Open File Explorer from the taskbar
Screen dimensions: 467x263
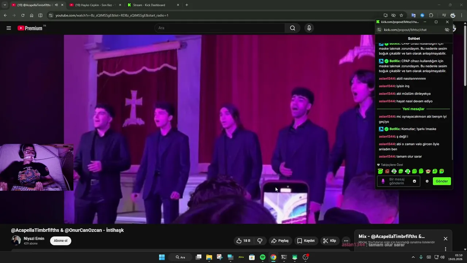coord(209,257)
